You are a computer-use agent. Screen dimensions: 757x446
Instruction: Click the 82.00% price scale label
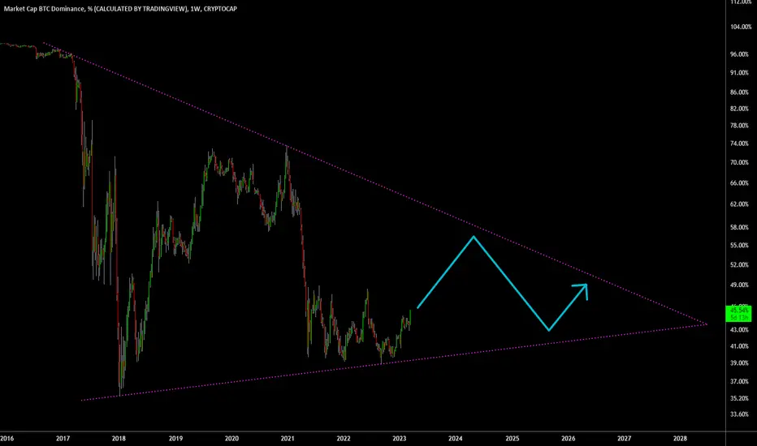740,109
